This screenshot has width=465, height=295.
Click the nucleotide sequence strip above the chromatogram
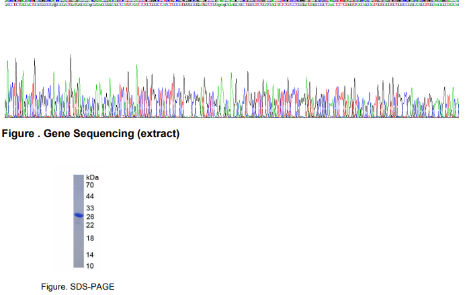click(232, 3)
